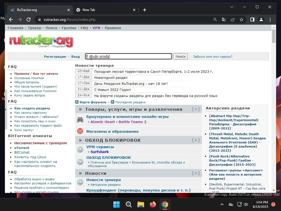This screenshot has width=281, height=211.
Task: Launch Firefox from the taskbar
Action: 153,204
